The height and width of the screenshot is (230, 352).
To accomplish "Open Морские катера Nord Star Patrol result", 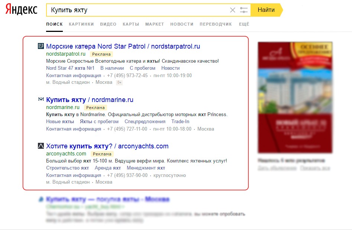I will click(x=123, y=46).
